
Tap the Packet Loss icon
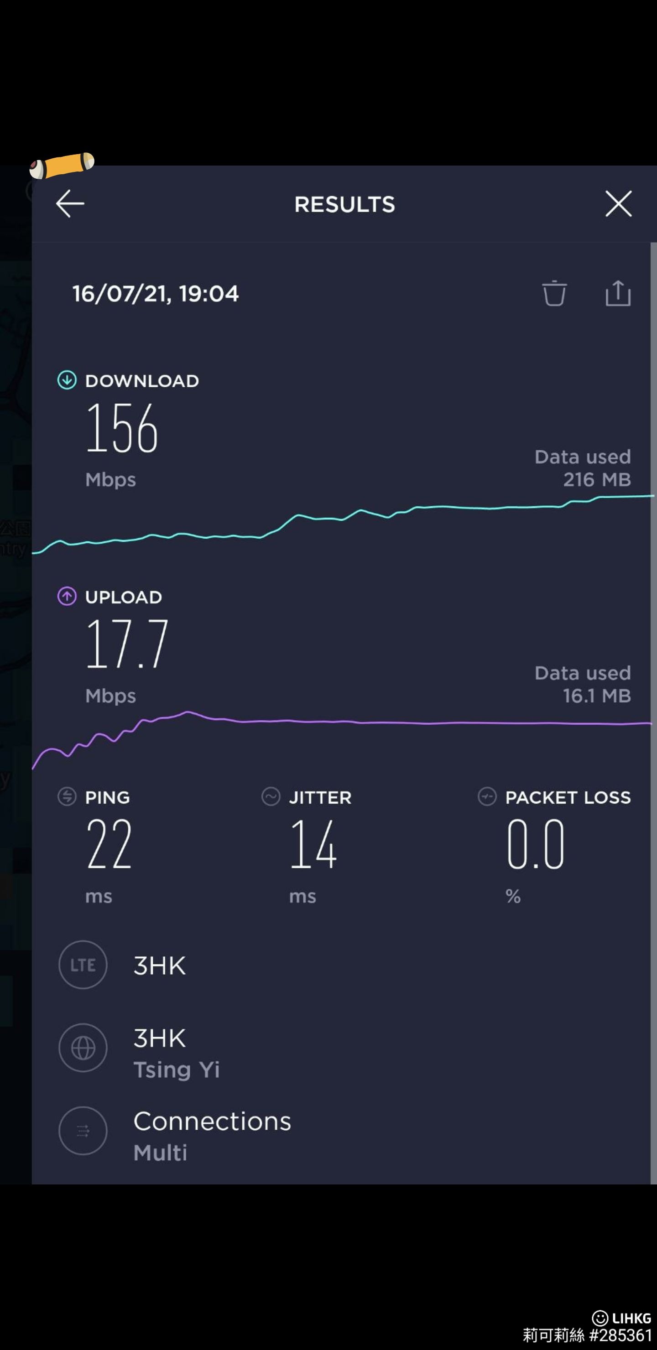click(486, 797)
